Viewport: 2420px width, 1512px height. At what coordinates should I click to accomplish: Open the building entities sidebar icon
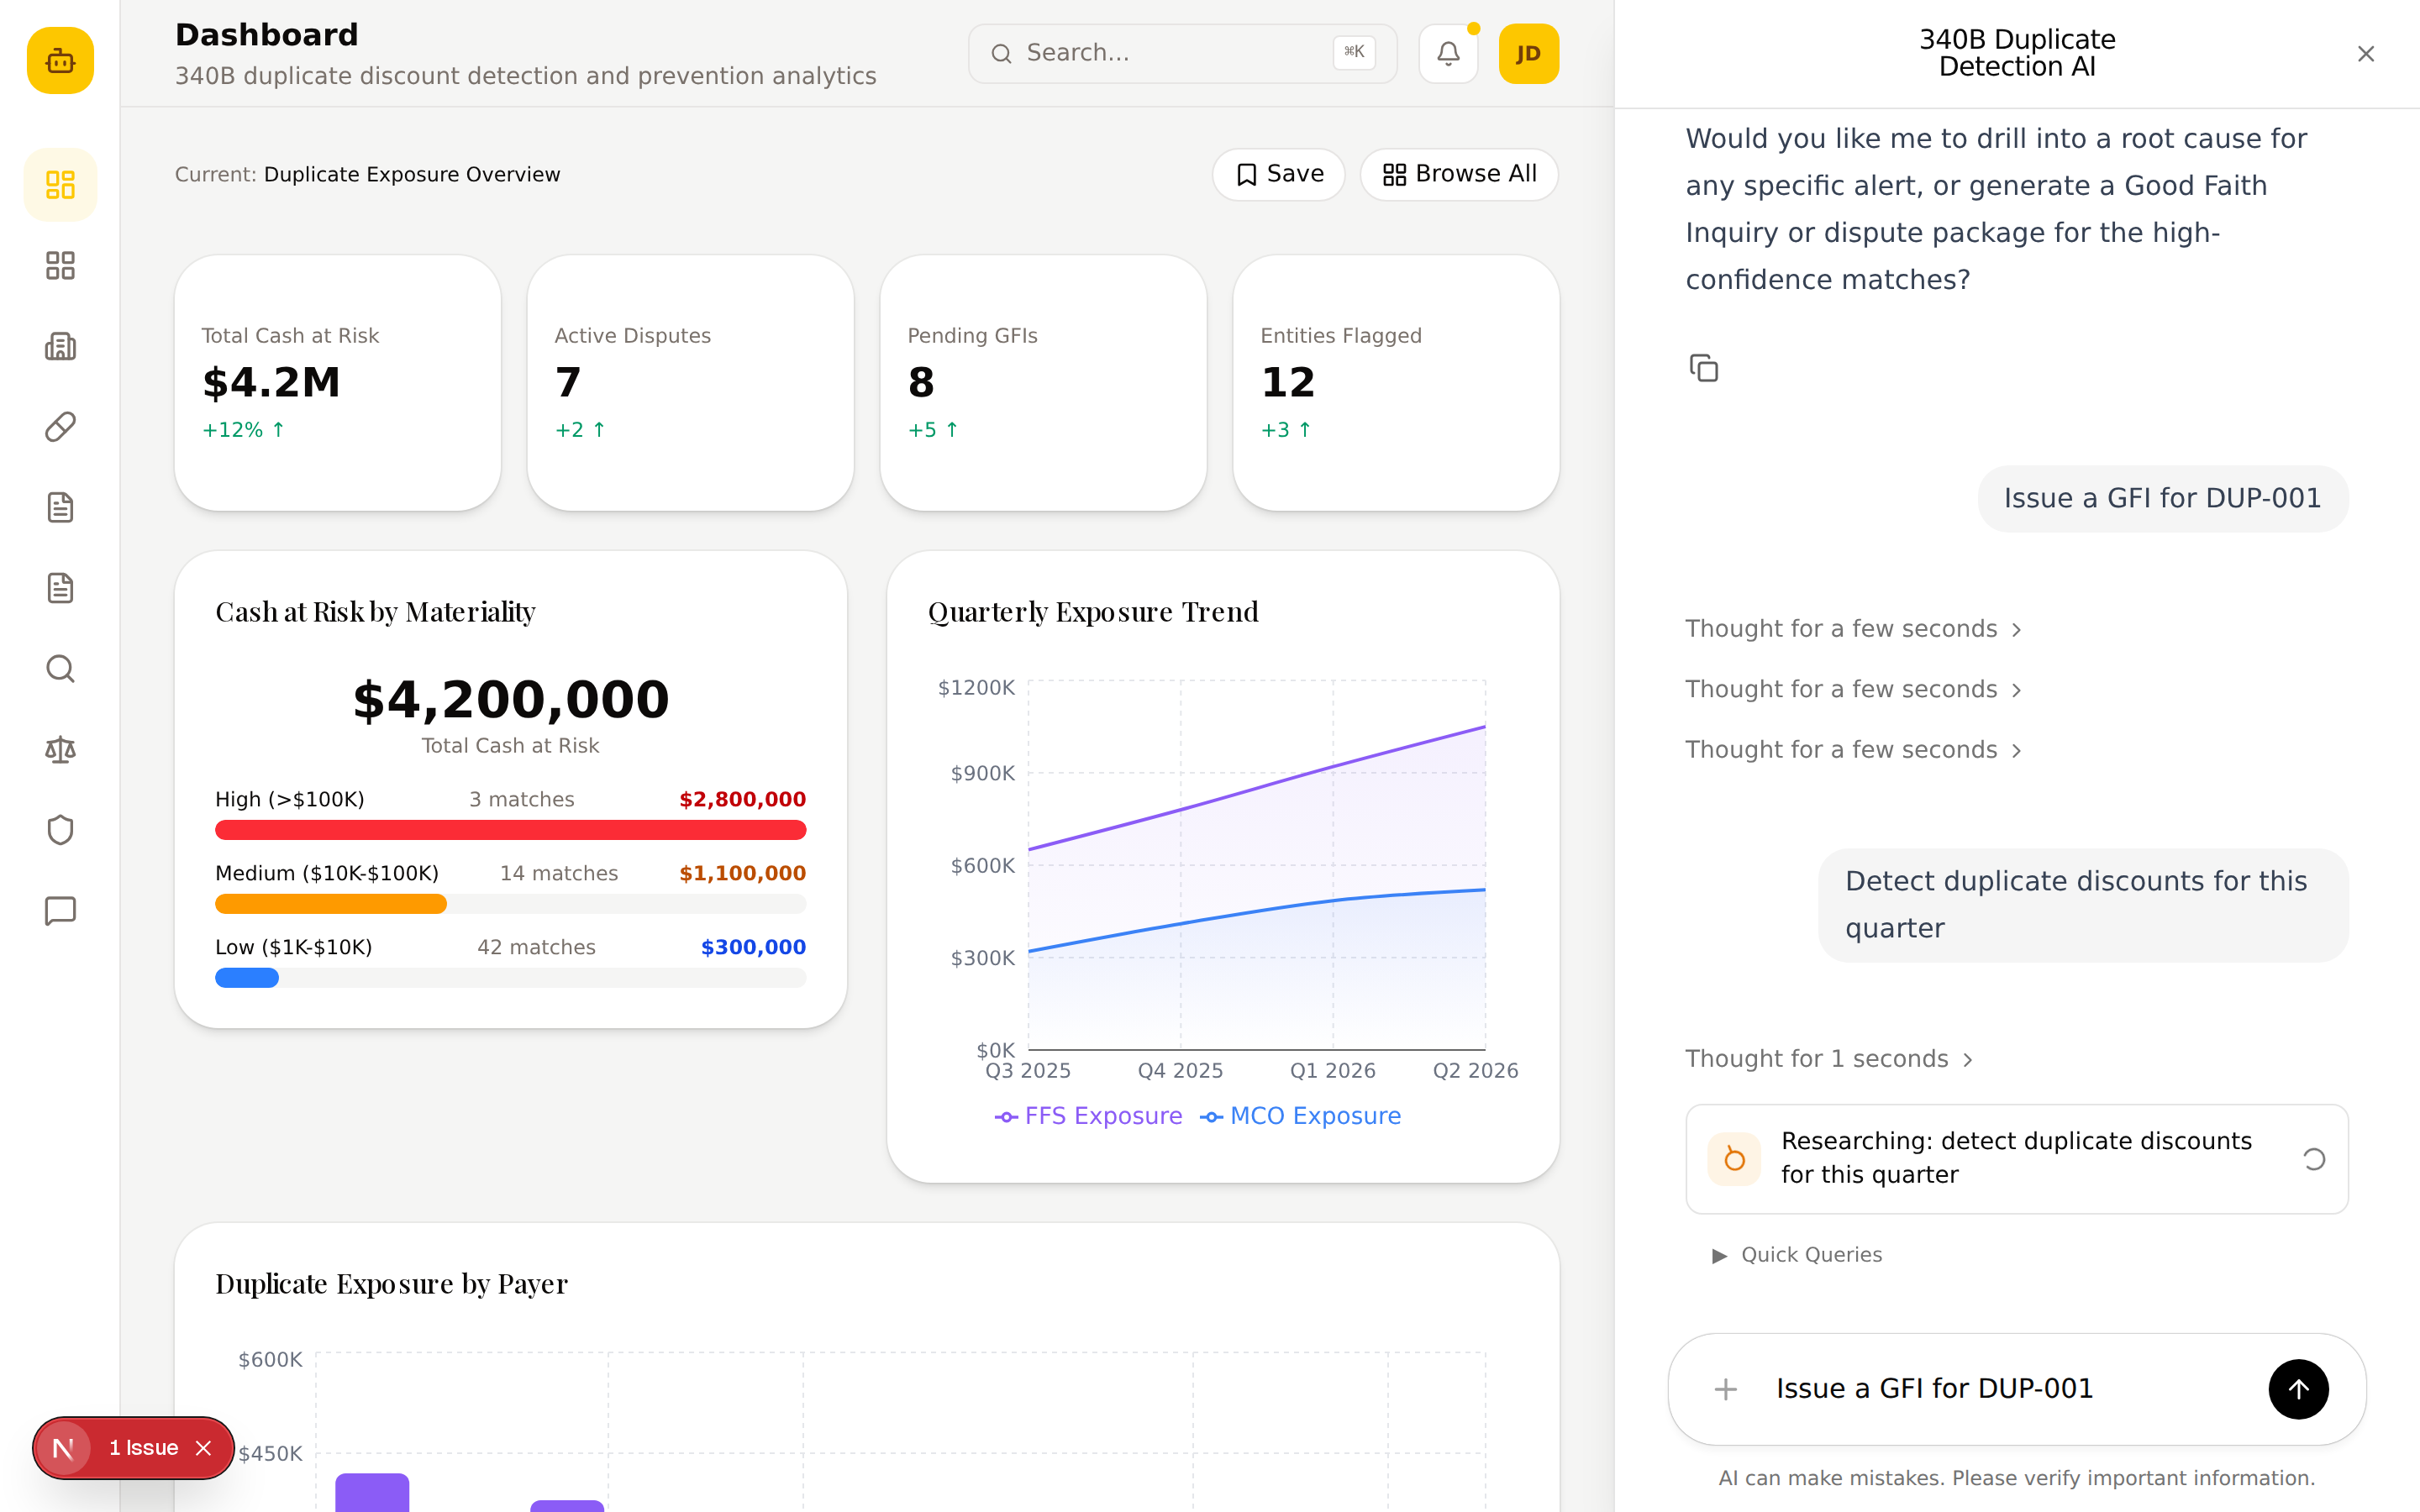coord(60,346)
